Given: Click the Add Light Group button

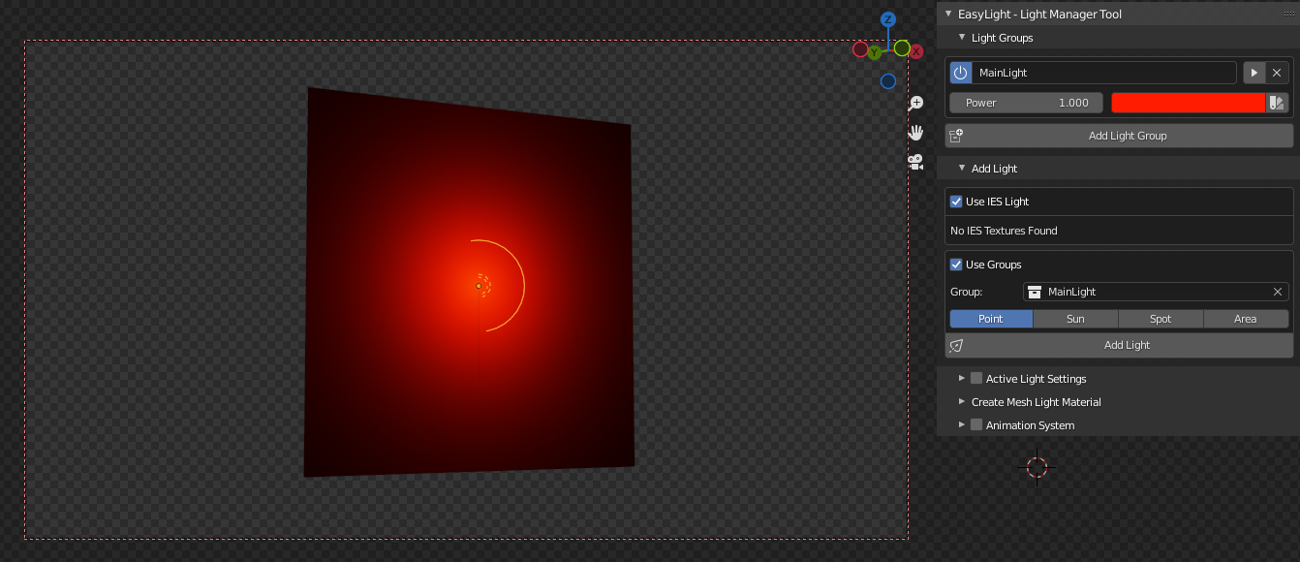Looking at the screenshot, I should [x=1119, y=136].
